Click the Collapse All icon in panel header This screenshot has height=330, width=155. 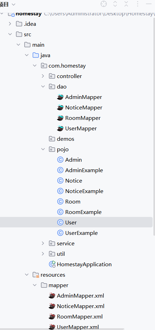[x=126, y=4]
